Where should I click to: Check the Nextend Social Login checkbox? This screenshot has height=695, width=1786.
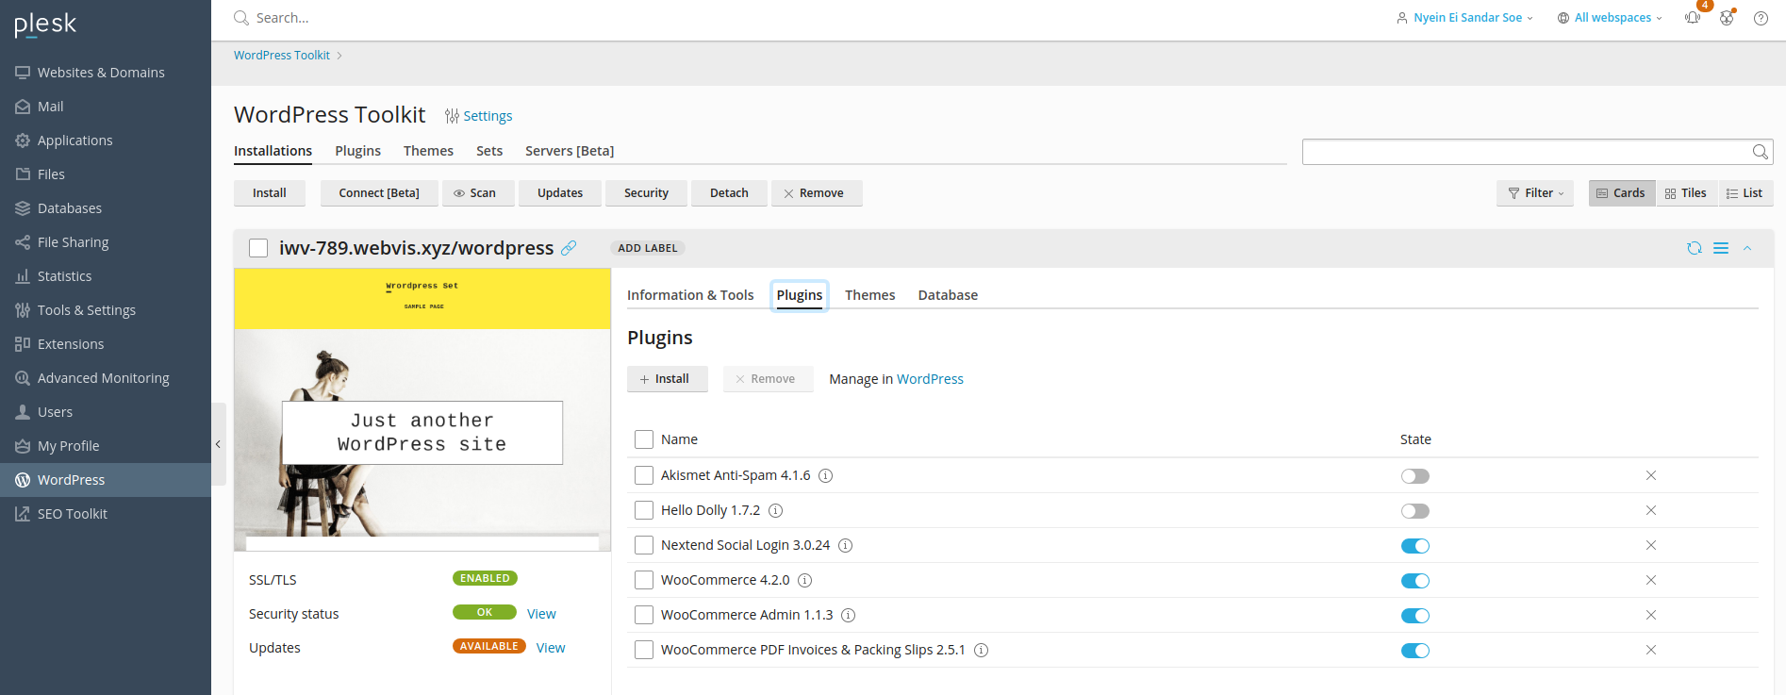tap(644, 545)
